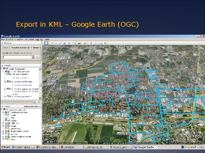The width and height of the screenshot is (205, 153).
Task: Collapse the Luoghi panel triangle
Action: click(x=2, y=66)
